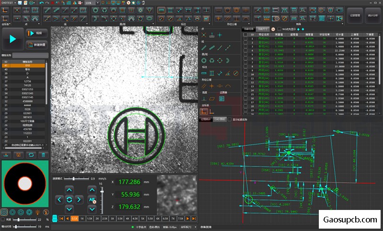Click the Load template icon button
The height and width of the screenshot is (231, 383).
click(x=6, y=155)
